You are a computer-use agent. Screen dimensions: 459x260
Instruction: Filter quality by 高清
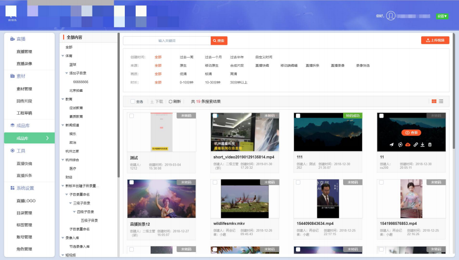pos(233,74)
